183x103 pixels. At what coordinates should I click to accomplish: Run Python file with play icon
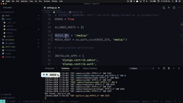click(169, 8)
